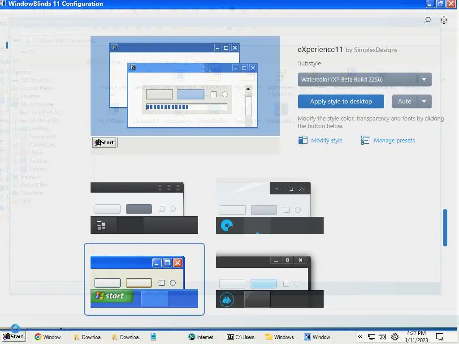Open Windows... folder taskbar item
Image resolution: width=459 pixels, height=344 pixels.
281,337
